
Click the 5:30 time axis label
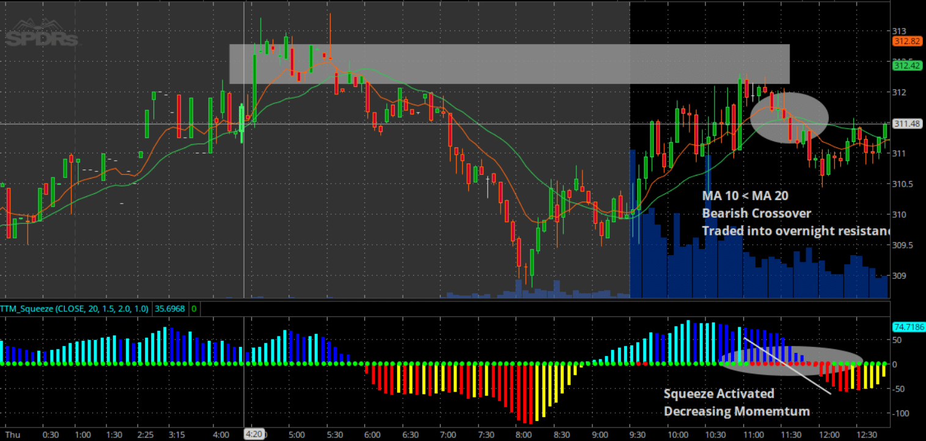coord(334,434)
